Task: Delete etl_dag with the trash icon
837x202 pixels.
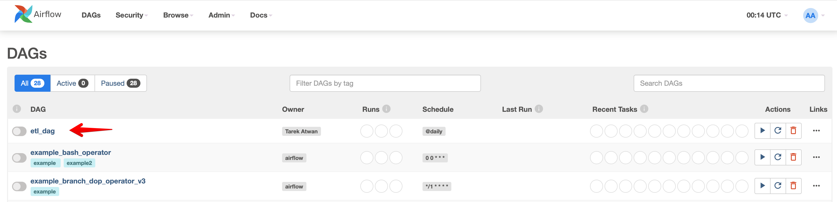Action: [x=793, y=131]
